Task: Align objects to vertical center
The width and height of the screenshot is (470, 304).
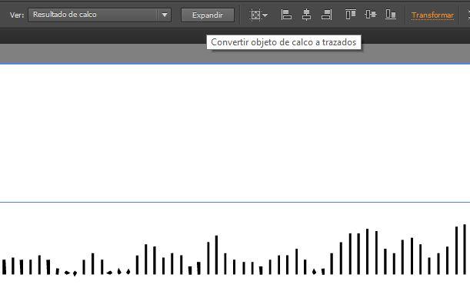Action: point(371,14)
